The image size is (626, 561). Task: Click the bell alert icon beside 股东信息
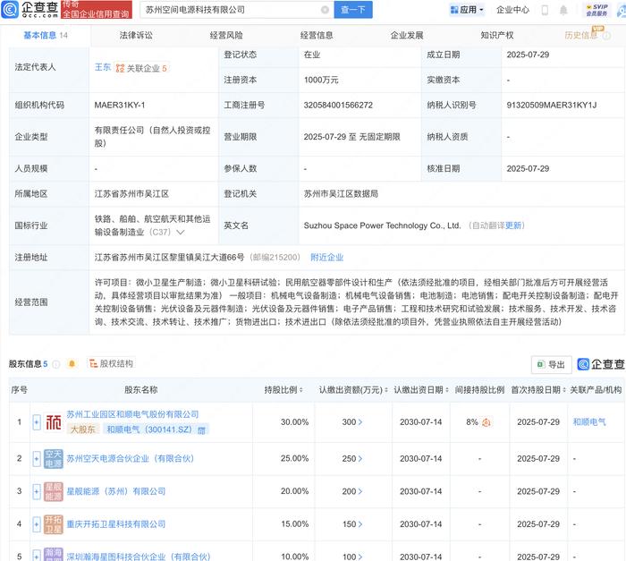point(72,363)
